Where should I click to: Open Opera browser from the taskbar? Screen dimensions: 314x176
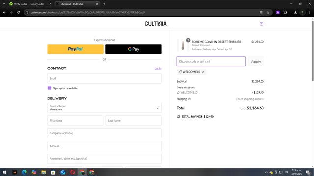point(72,172)
